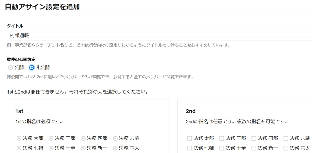
Task: Click the hint text starting with 例：事業部名
Action: point(119,45)
